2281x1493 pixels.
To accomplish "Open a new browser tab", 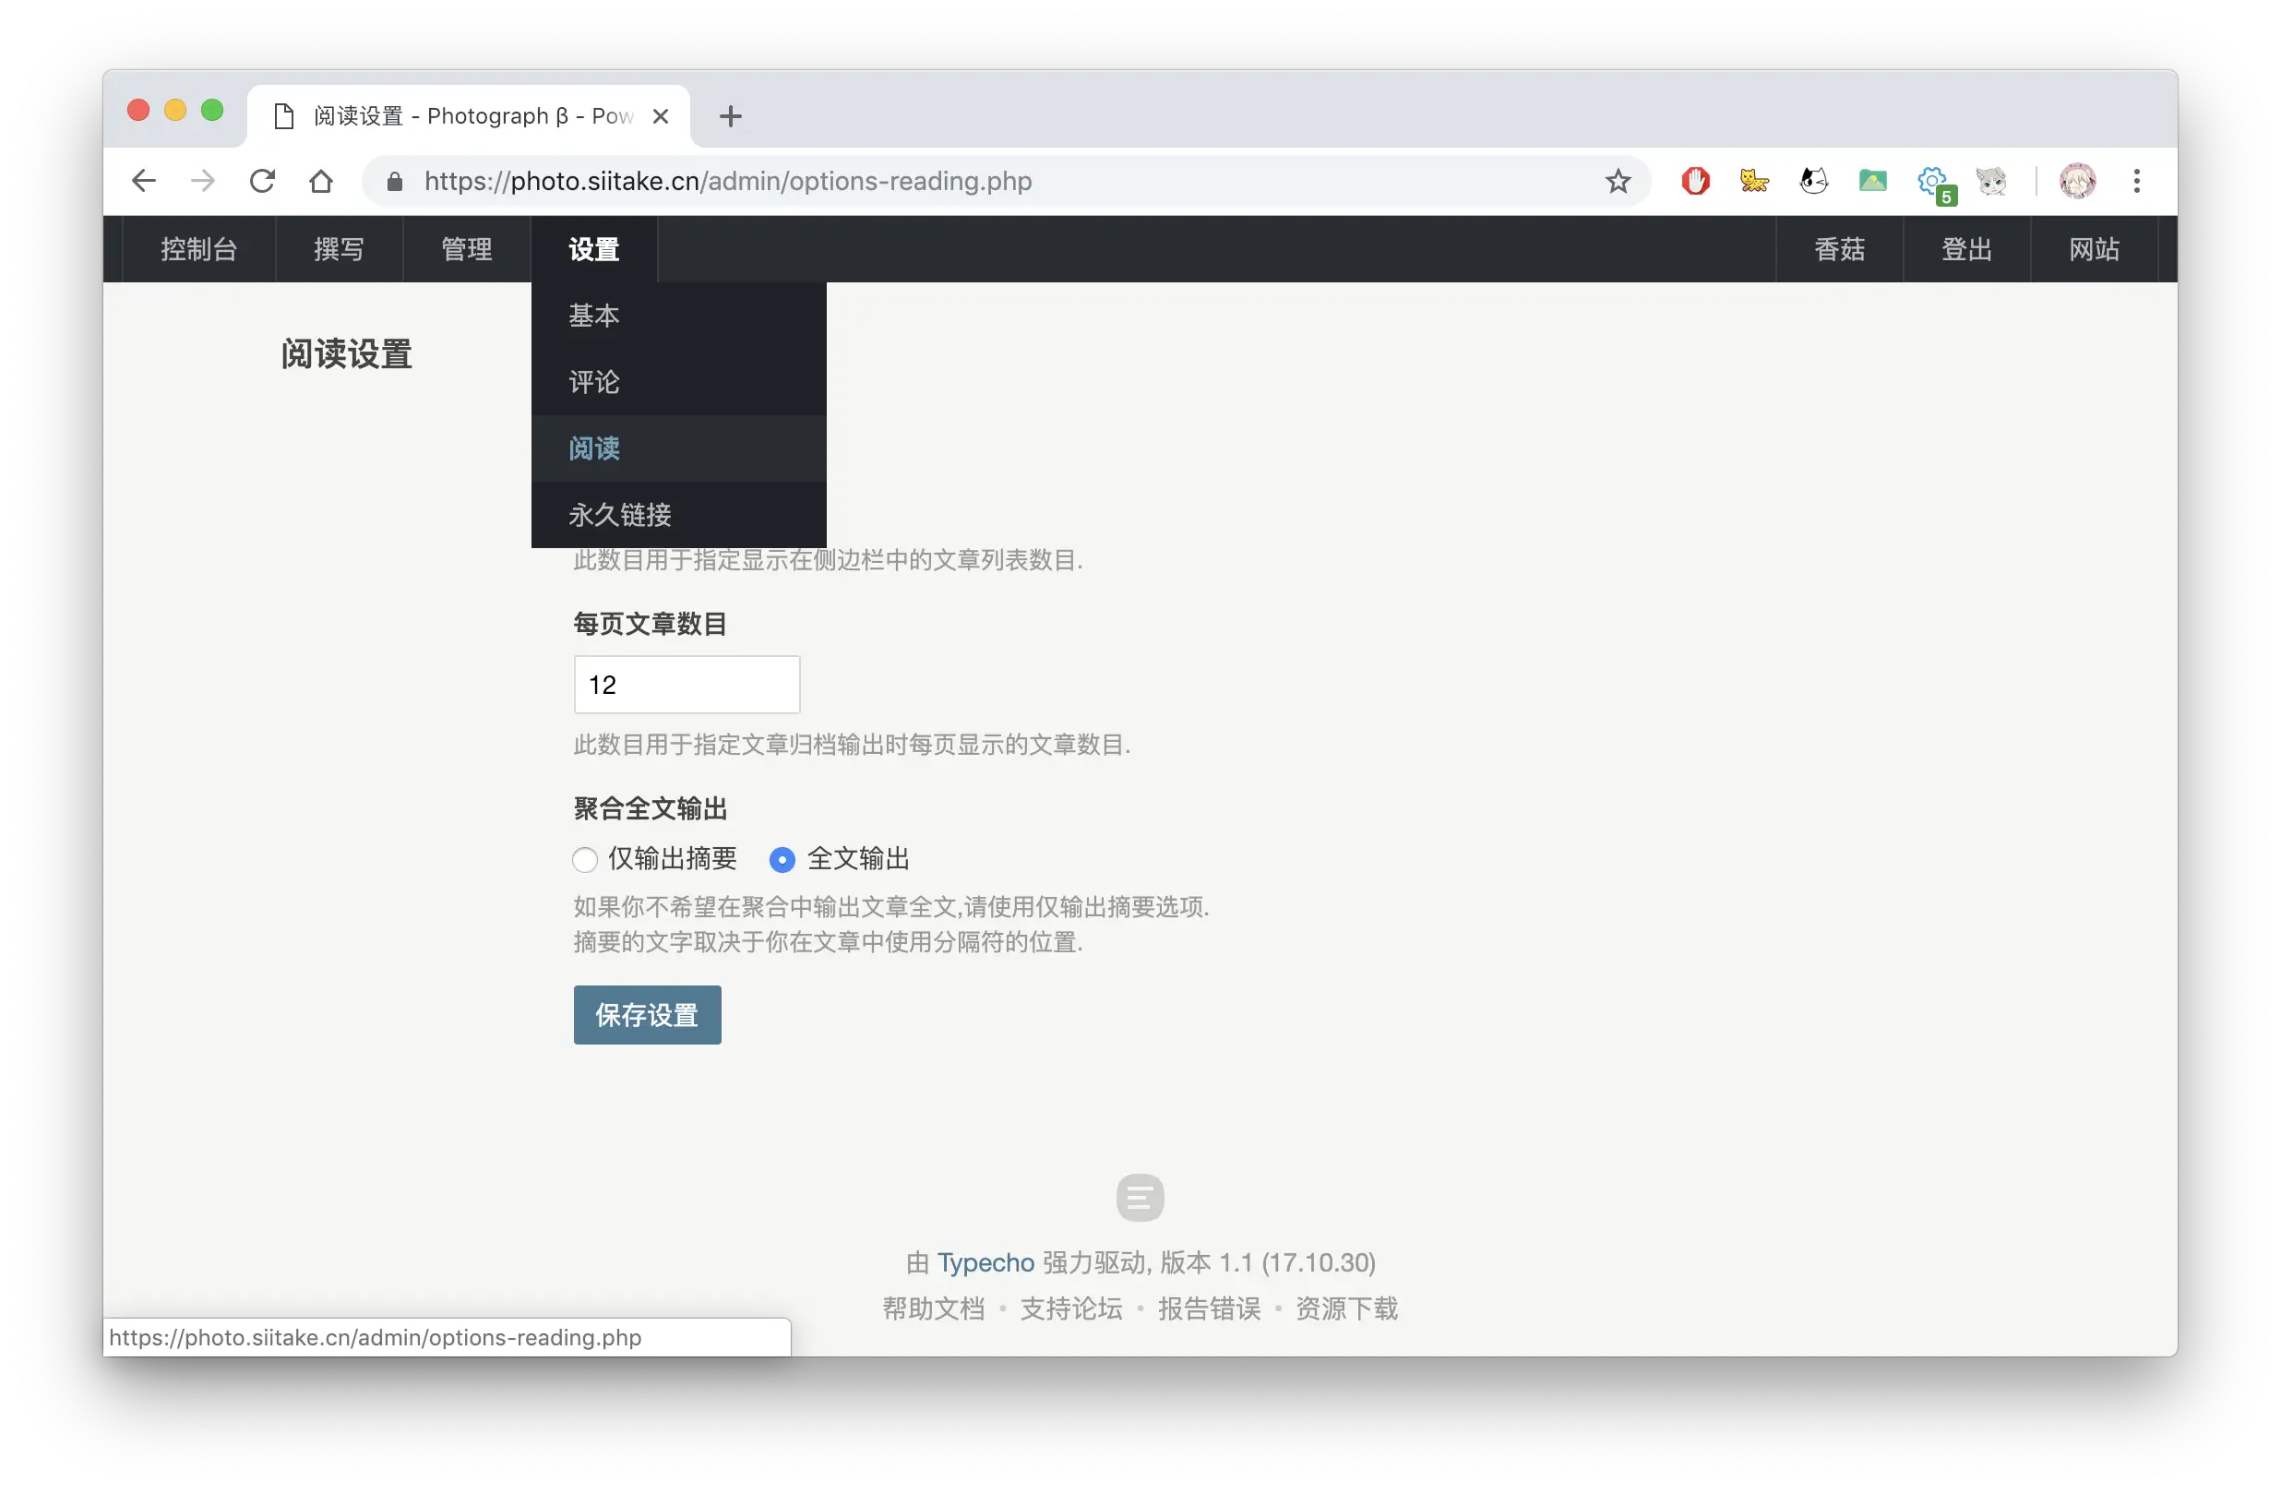I will point(730,117).
